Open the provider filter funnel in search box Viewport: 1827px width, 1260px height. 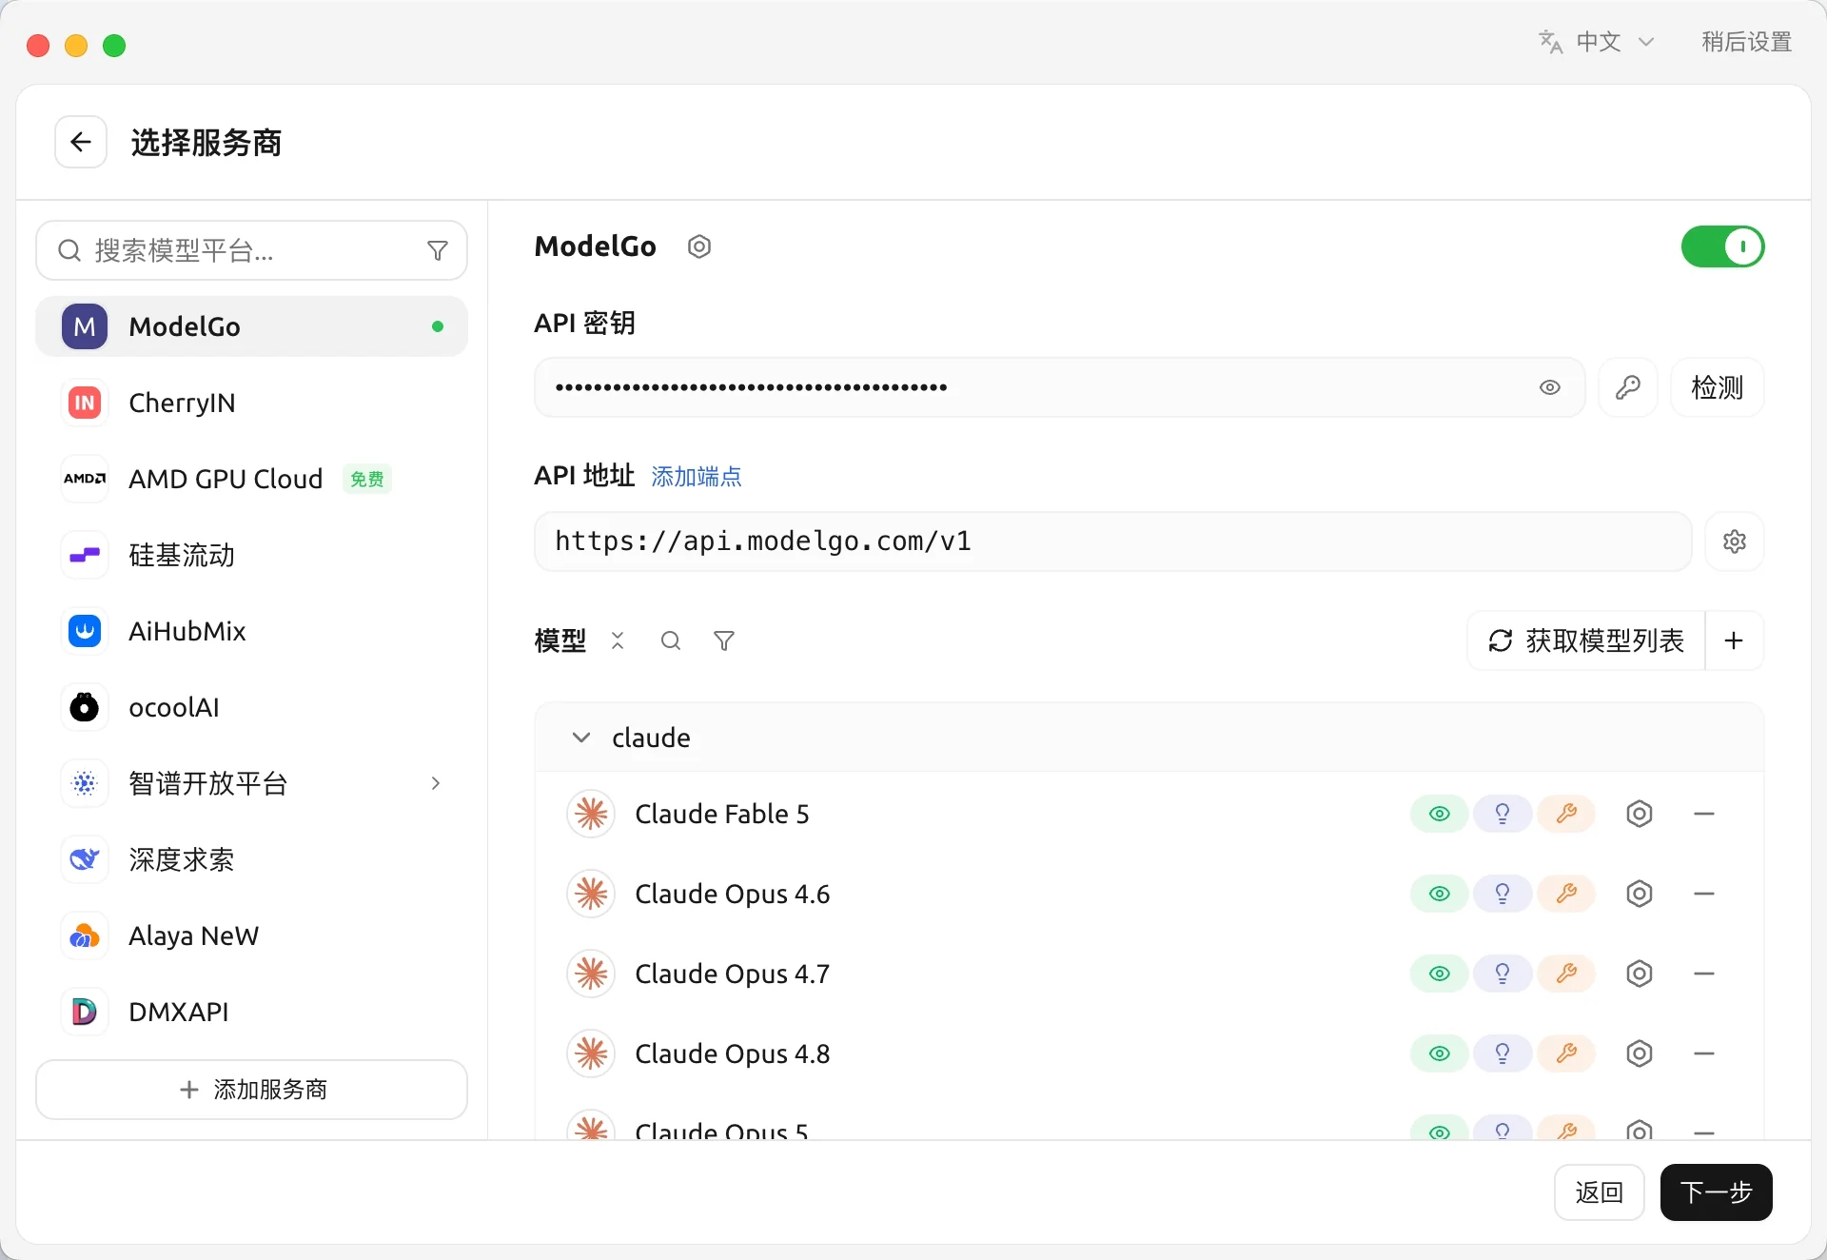coord(438,250)
